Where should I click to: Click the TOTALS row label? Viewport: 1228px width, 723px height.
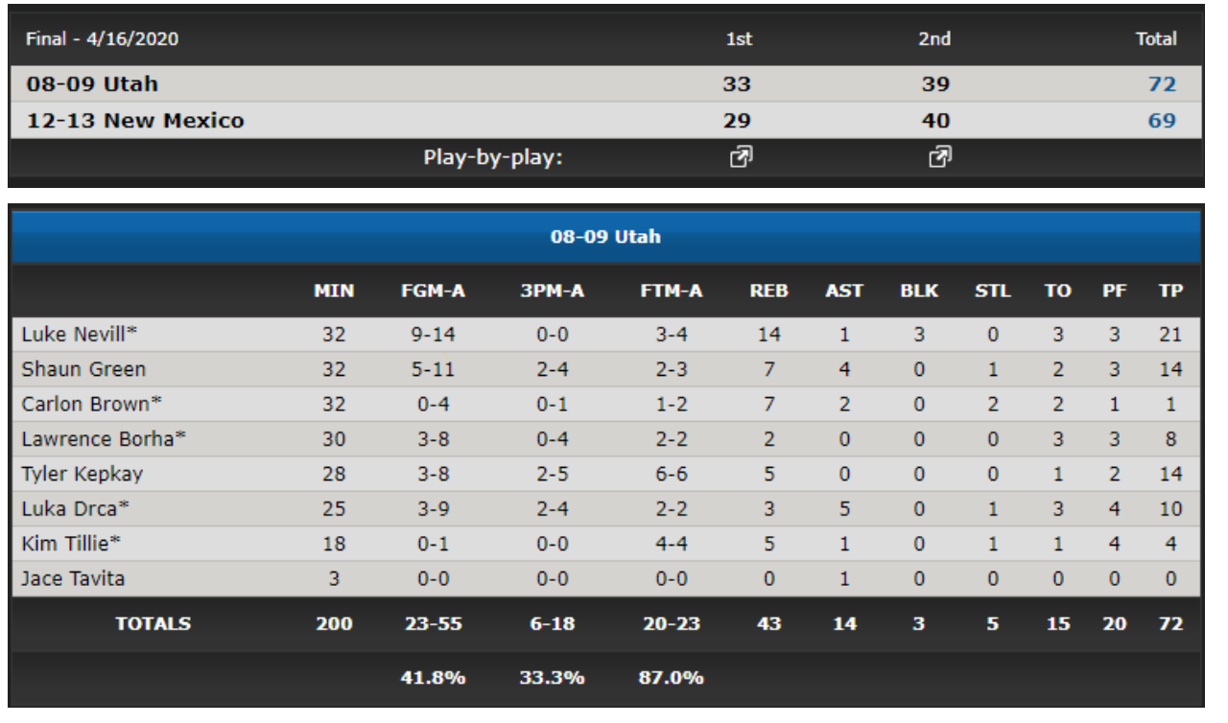(152, 624)
